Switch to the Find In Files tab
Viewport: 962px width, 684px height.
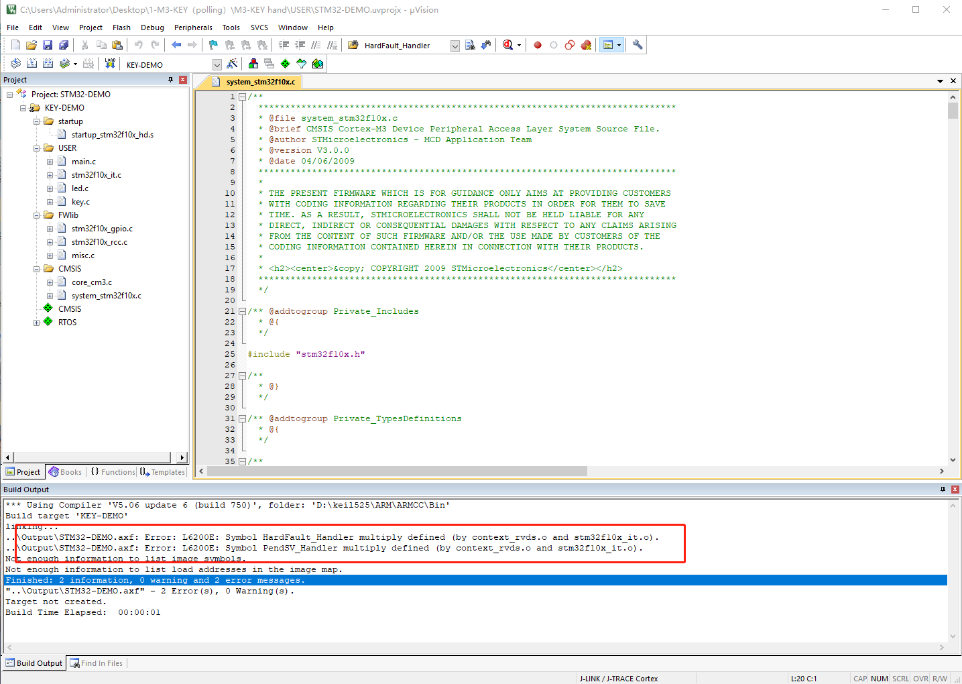click(97, 663)
